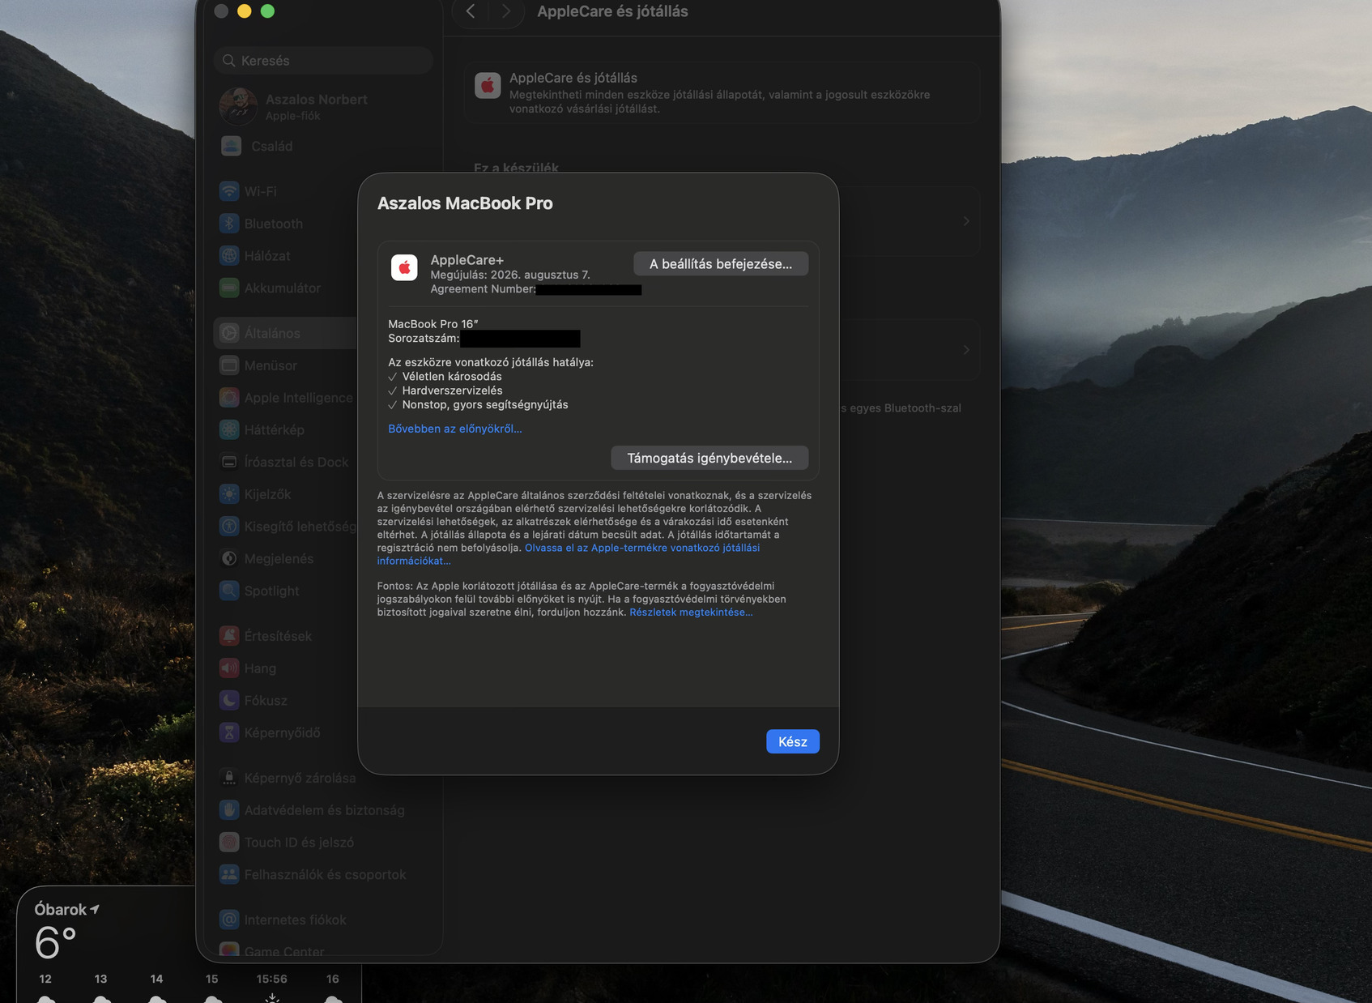This screenshot has height=1003, width=1372.
Task: Select Wi-Fi label in settings sidebar
Action: point(261,192)
